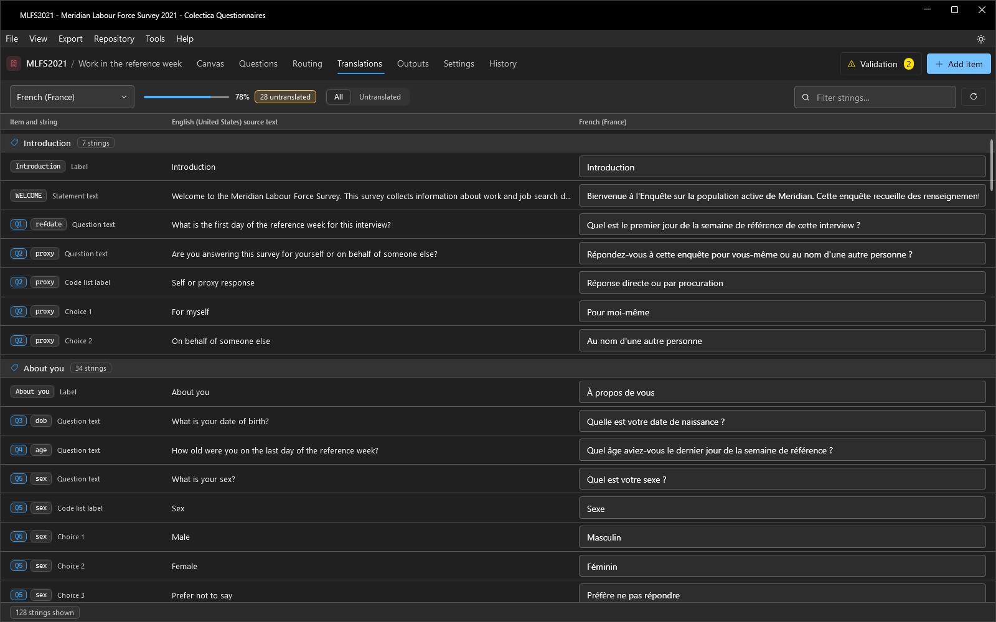The width and height of the screenshot is (996, 622).
Task: Switch to the Questions tab
Action: click(258, 63)
